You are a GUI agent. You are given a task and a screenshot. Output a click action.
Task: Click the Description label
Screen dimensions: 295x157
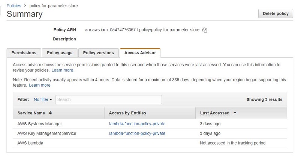click(x=64, y=39)
